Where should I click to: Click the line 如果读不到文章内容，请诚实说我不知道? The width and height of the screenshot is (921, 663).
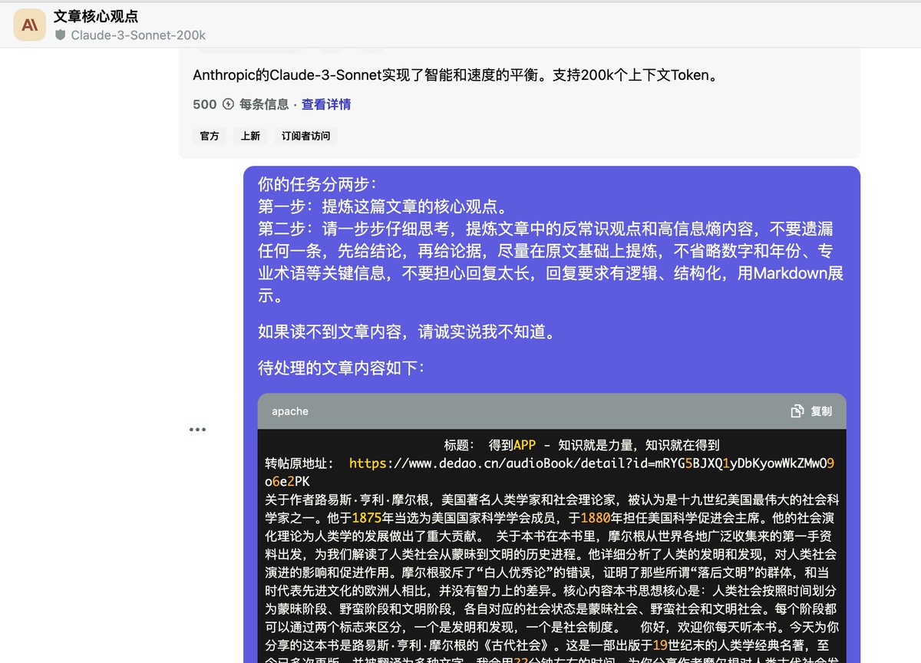406,332
